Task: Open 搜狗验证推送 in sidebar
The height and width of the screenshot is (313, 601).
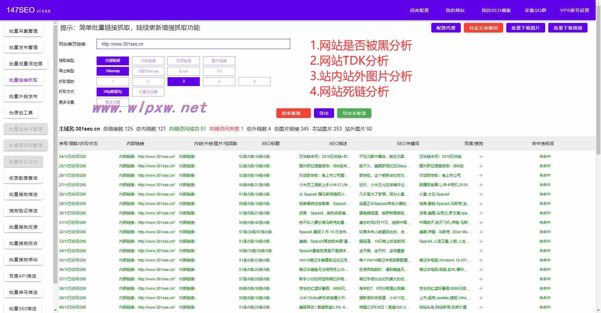Action: 23,211
